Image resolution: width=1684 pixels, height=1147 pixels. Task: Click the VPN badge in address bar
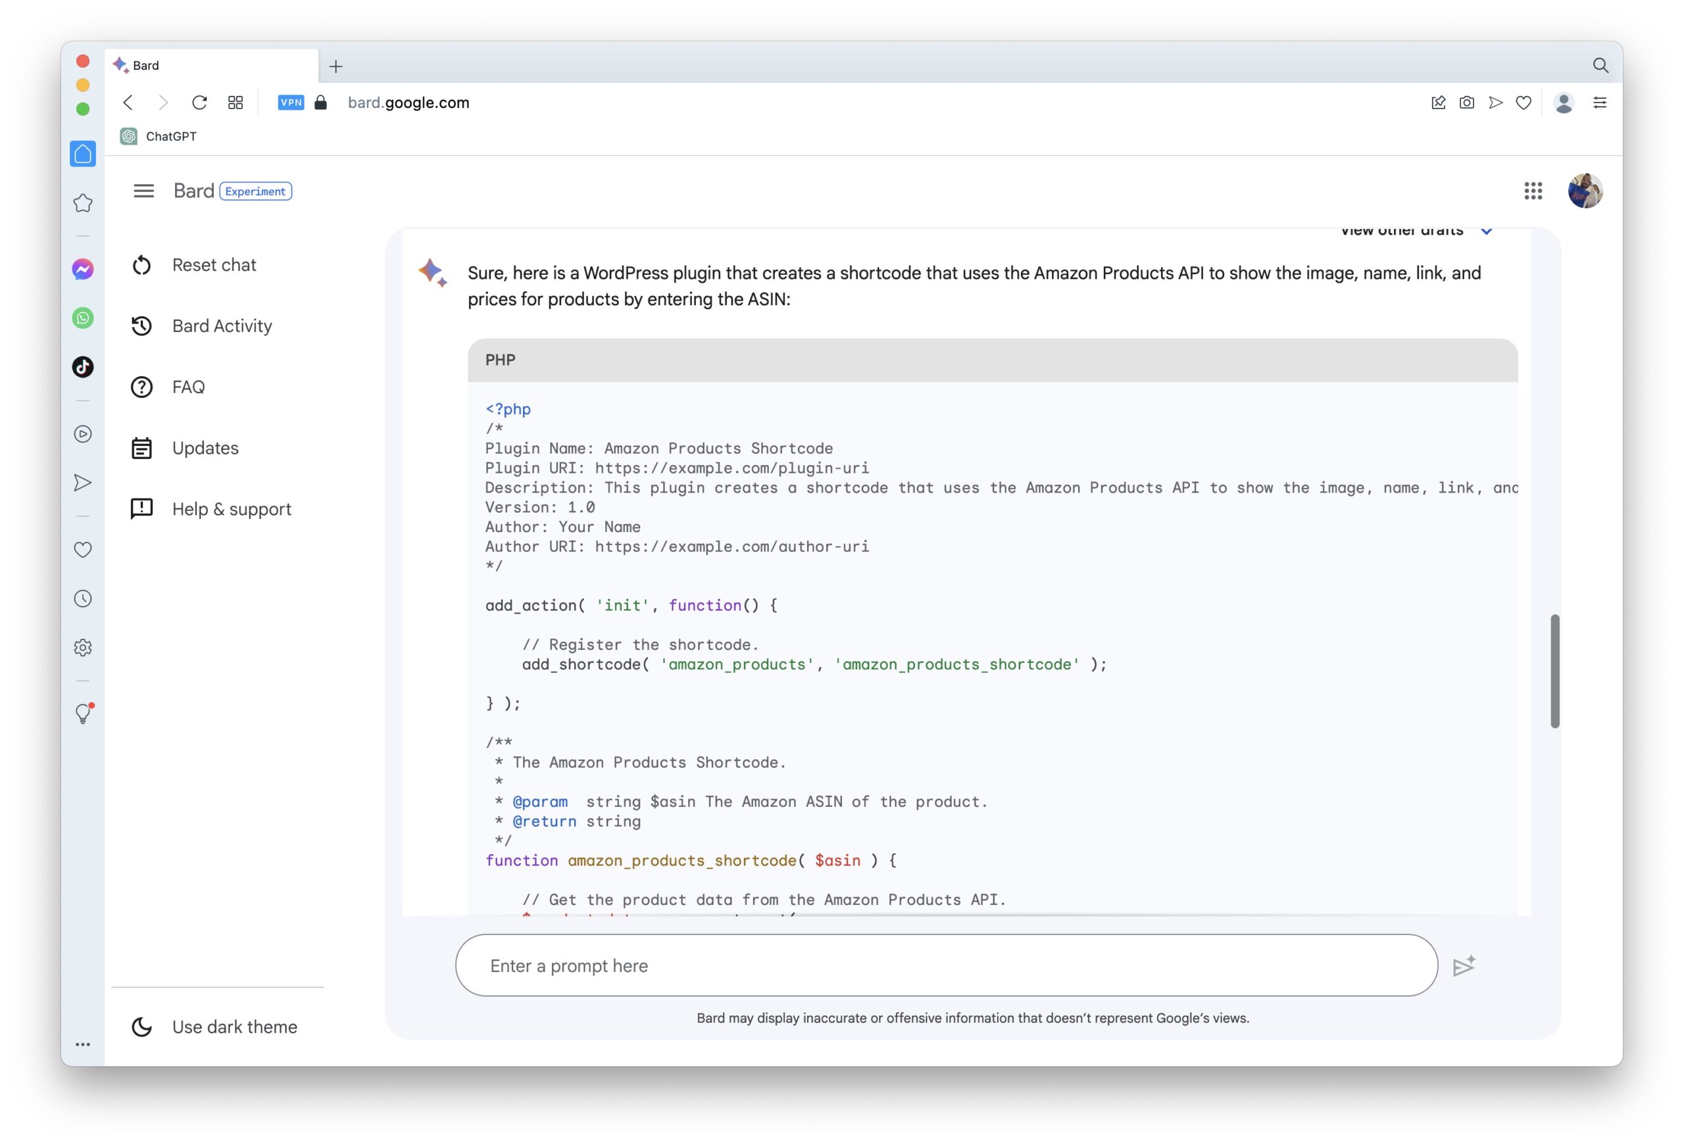[x=291, y=103]
